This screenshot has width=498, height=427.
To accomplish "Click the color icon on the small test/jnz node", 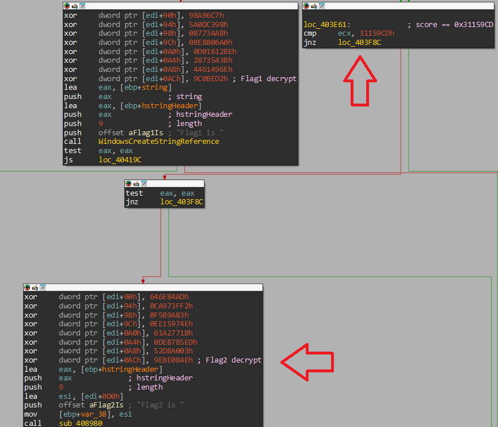I will pyautogui.click(x=128, y=184).
